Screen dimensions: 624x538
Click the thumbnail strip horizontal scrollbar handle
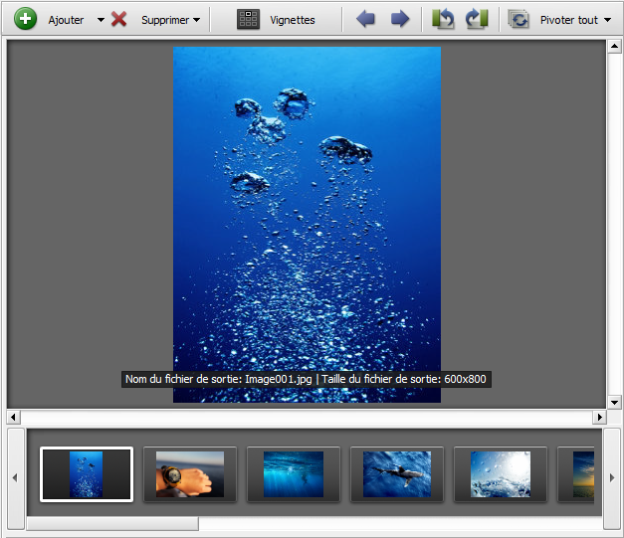(x=111, y=523)
